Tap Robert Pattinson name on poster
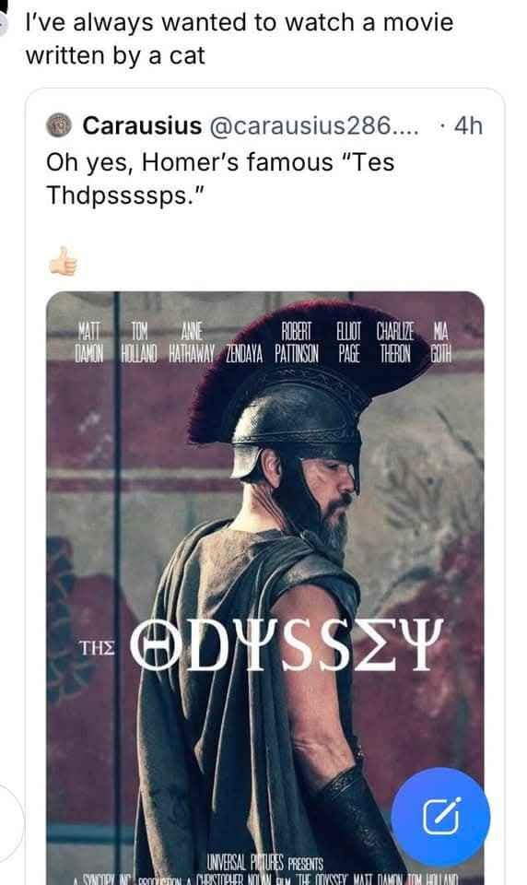The image size is (527, 885). (x=297, y=342)
